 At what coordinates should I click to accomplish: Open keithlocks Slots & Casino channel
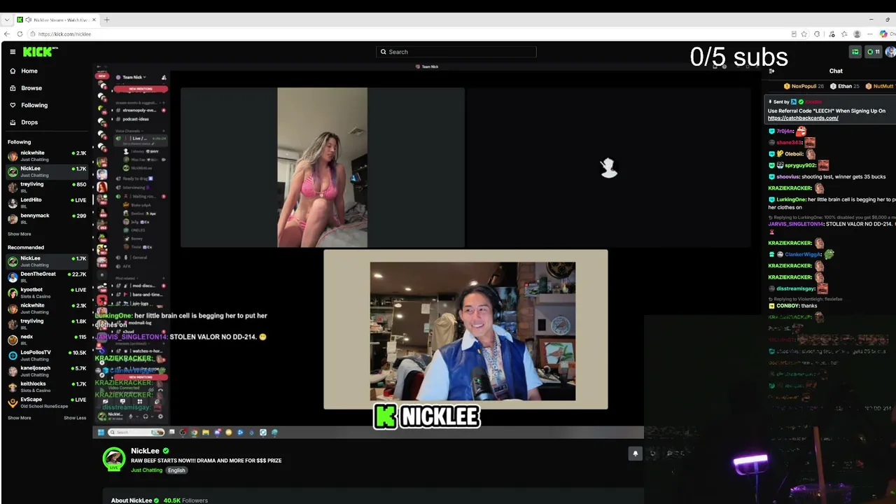[x=46, y=386]
